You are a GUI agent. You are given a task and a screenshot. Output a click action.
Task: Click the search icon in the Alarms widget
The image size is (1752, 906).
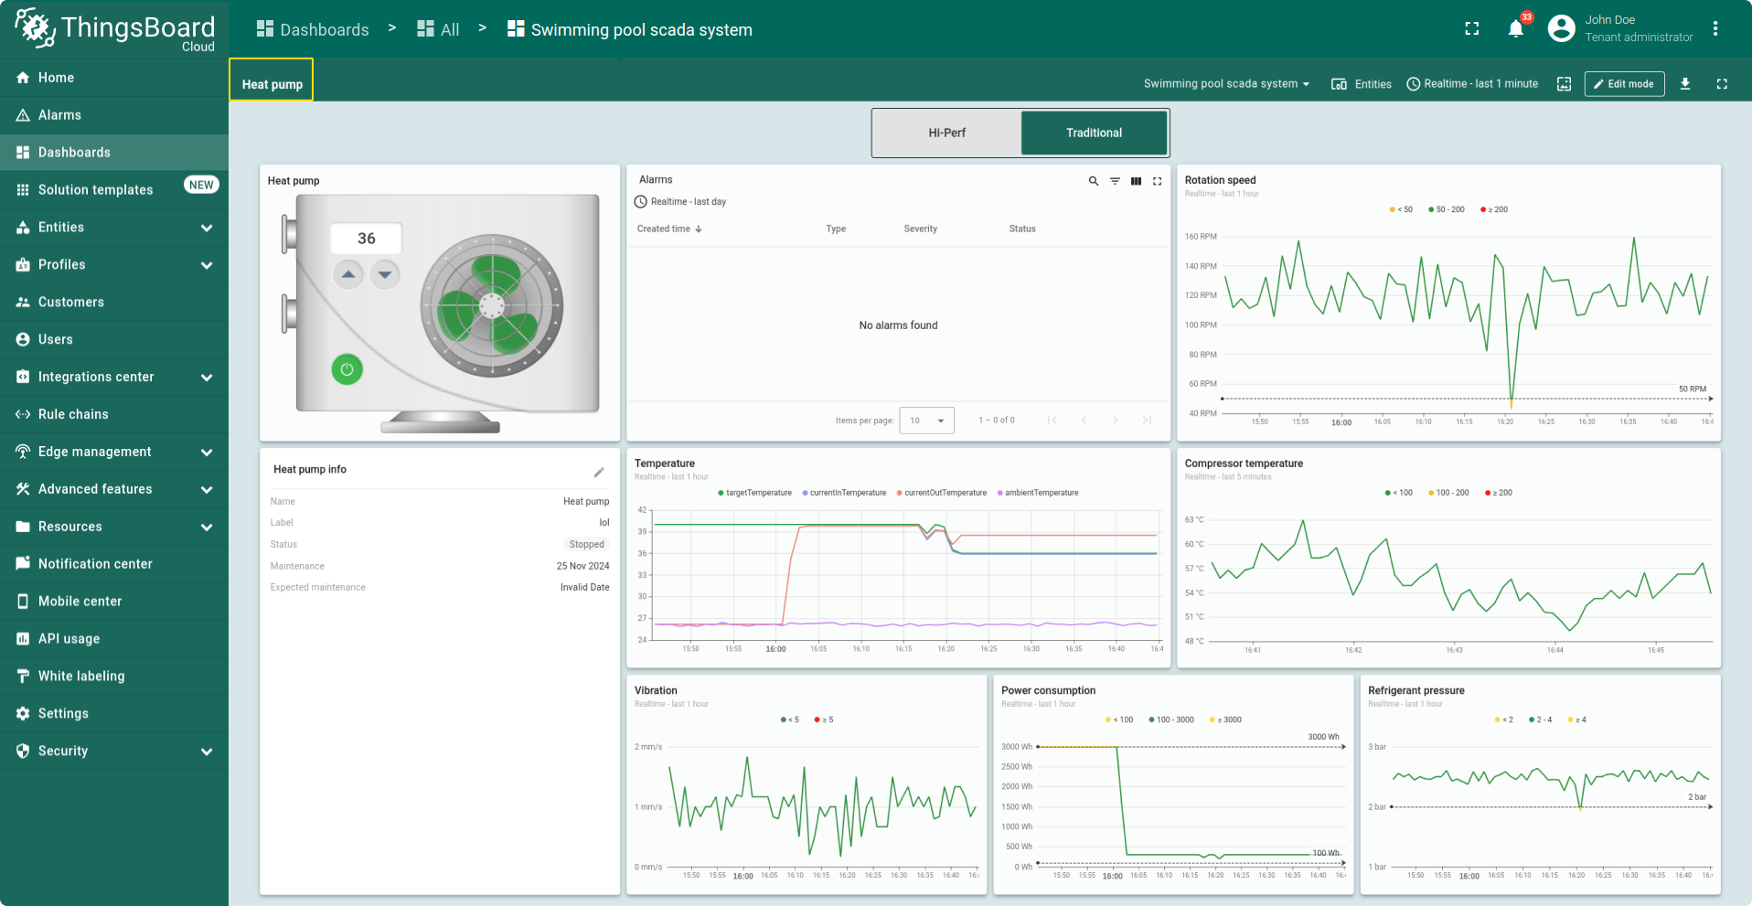(1093, 181)
